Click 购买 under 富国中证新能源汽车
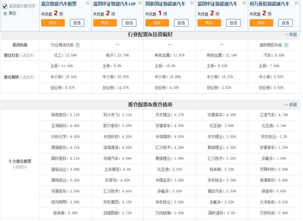Screen dimensions: 303x221 (x=209, y=23)
